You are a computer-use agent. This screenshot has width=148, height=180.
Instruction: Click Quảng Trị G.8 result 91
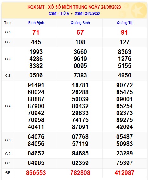click(x=124, y=32)
